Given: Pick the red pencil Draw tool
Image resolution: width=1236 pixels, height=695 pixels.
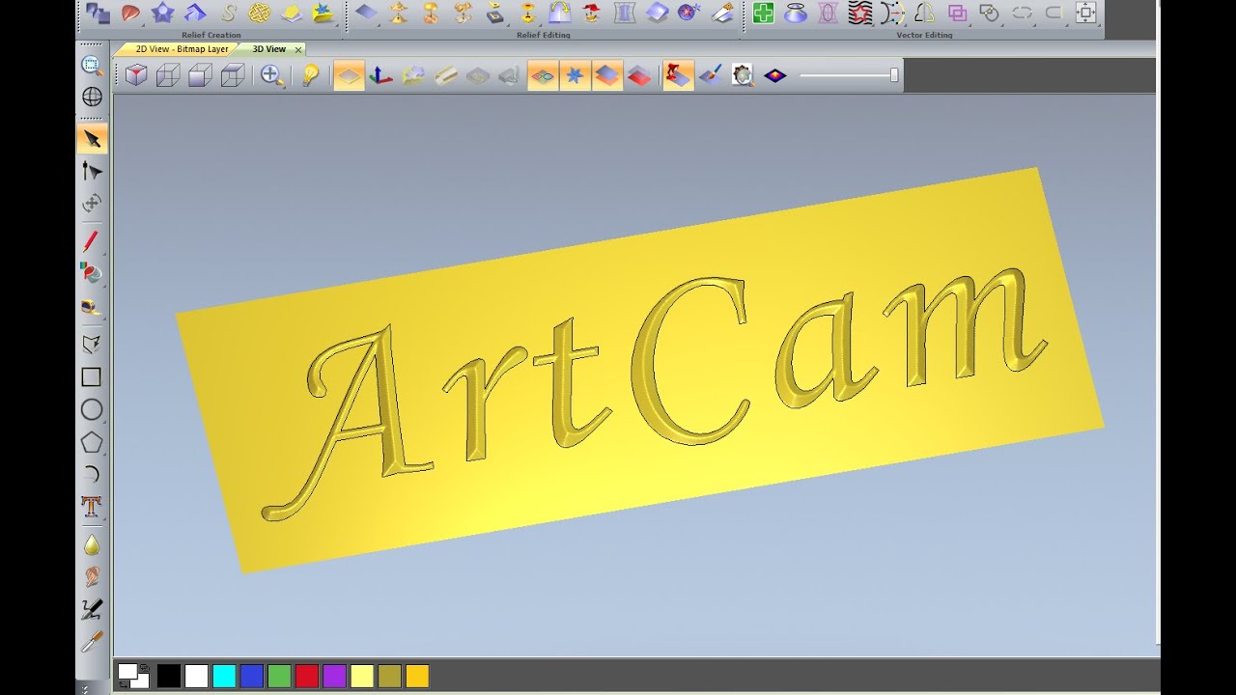Looking at the screenshot, I should [x=92, y=241].
